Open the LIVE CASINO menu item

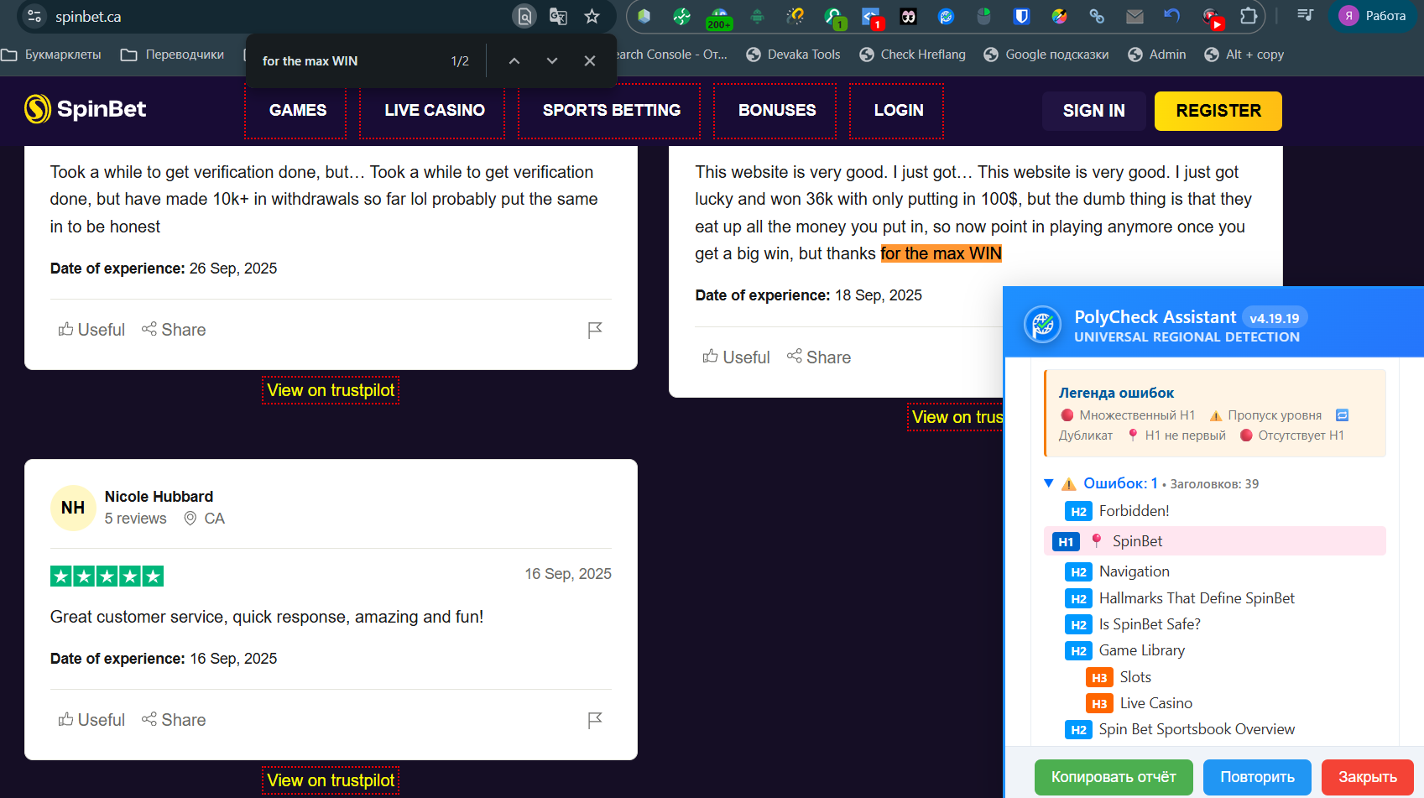click(434, 111)
